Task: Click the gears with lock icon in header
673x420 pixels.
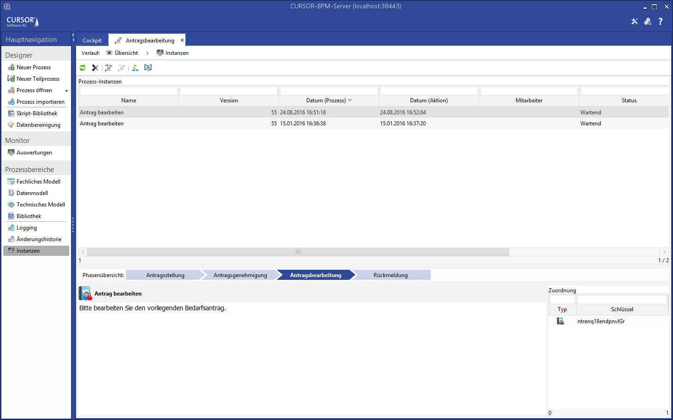Action: pos(648,21)
